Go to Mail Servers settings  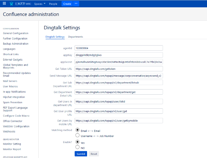pos(10,81)
